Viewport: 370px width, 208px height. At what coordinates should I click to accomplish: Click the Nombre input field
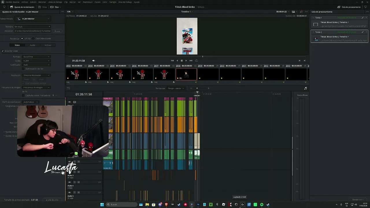(x=32, y=27)
